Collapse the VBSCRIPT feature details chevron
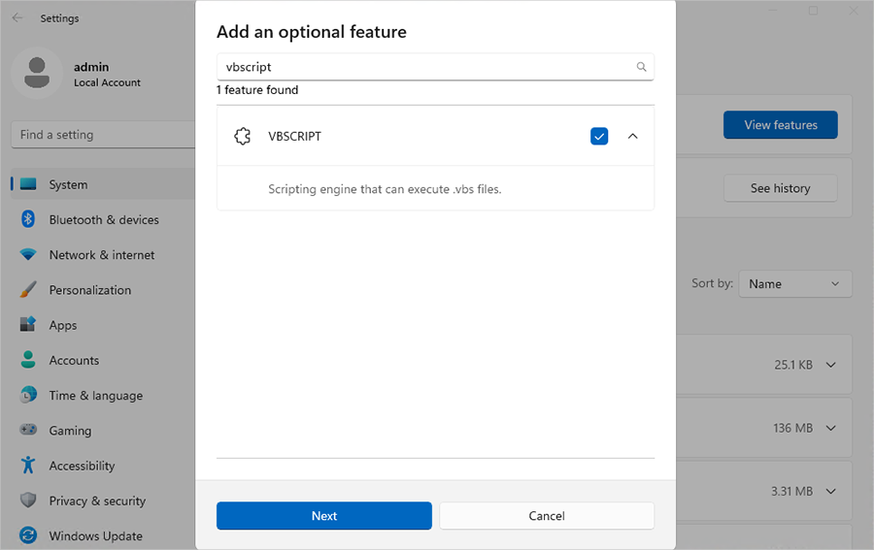This screenshot has width=874, height=550. tap(633, 137)
